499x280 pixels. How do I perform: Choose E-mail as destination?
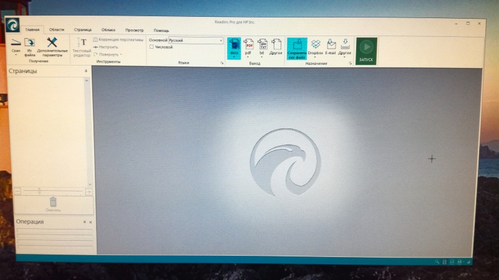pos(331,46)
